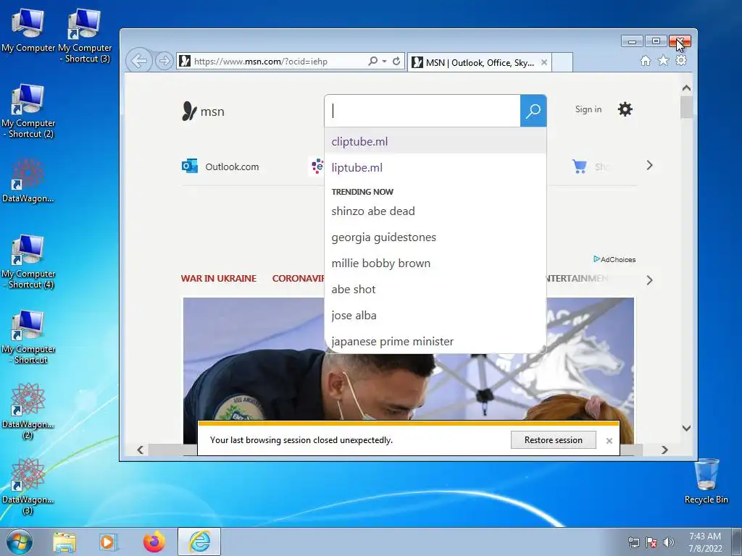Viewport: 742px width, 556px height.
Task: Click the Sign in link
Action: (x=588, y=109)
